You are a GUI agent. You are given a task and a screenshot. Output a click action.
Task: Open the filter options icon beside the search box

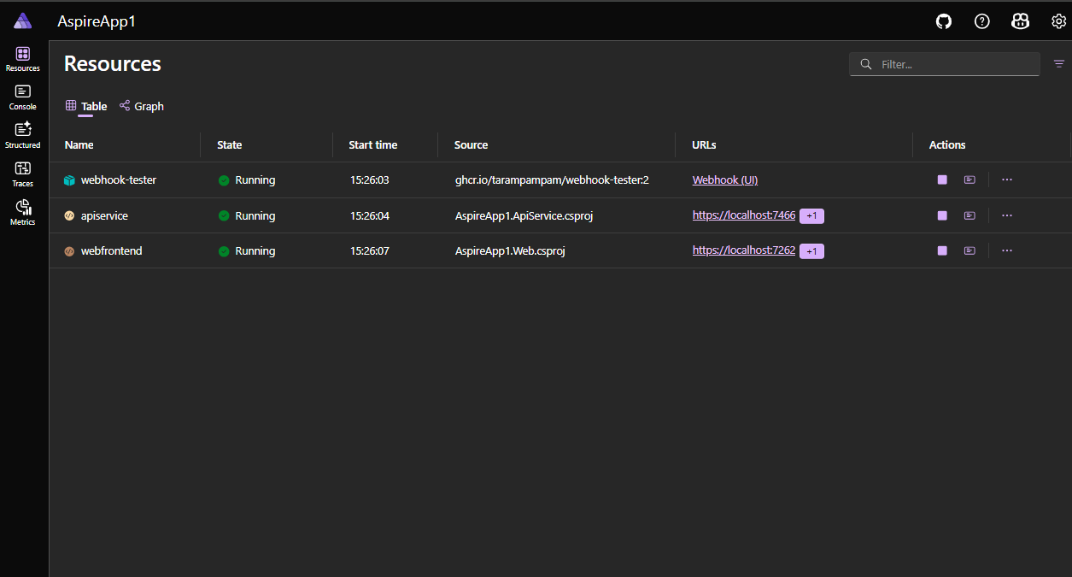point(1059,62)
